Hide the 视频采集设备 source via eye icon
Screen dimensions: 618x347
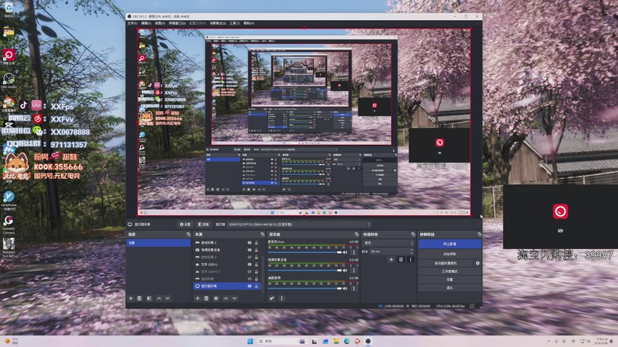point(250,250)
